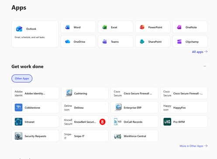Click the 'PowerPoint' label

(x=155, y=27)
